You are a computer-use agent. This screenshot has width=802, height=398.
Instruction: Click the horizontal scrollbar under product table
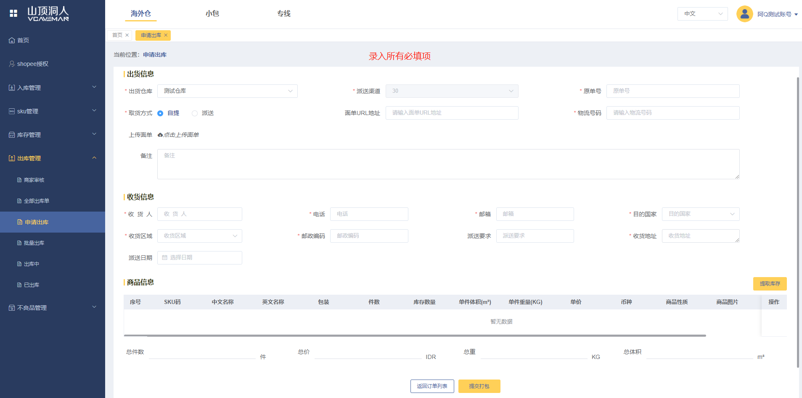pos(415,335)
